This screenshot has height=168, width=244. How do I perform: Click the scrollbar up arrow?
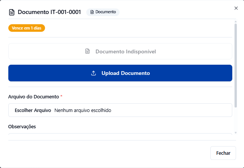coord(236,21)
